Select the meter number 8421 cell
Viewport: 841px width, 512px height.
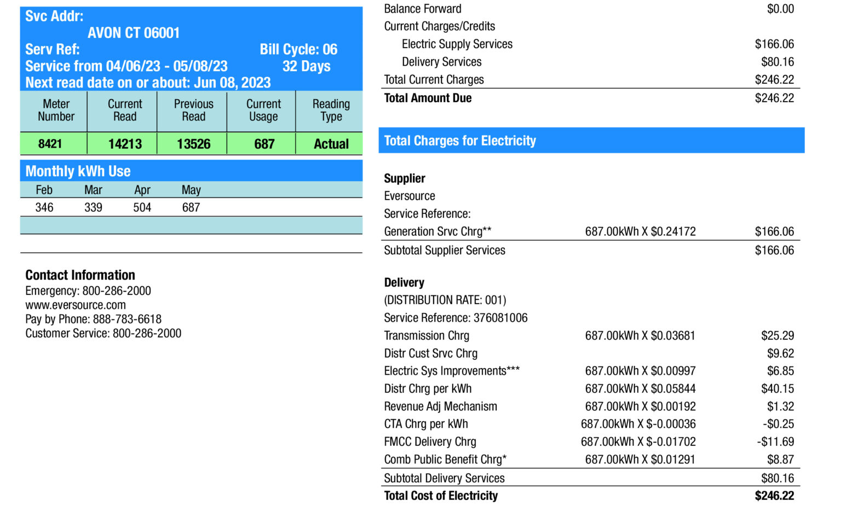50,144
